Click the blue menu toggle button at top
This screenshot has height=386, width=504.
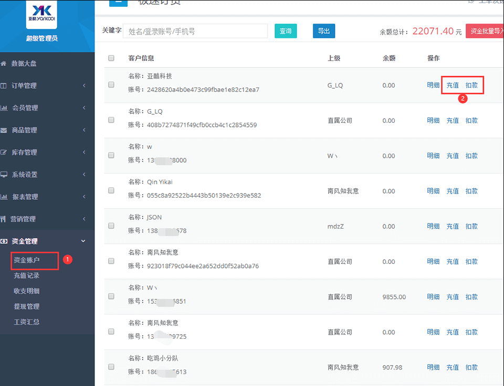(x=118, y=3)
